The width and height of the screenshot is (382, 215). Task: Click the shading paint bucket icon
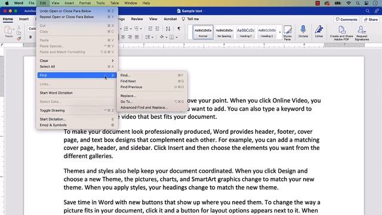pyautogui.click(x=162, y=37)
